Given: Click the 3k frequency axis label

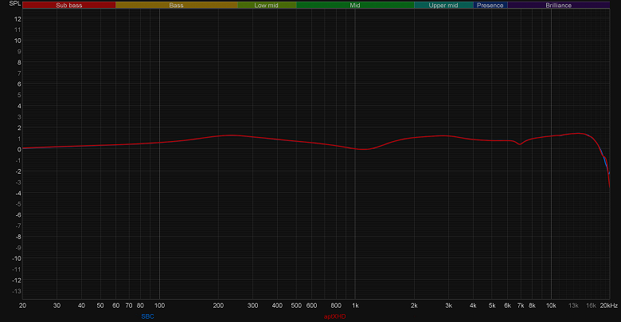Looking at the screenshot, I should click(449, 305).
